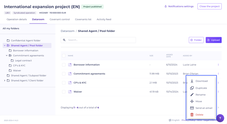The image size is (227, 124).
Task: Click the Close the project button
Action: [210, 6]
